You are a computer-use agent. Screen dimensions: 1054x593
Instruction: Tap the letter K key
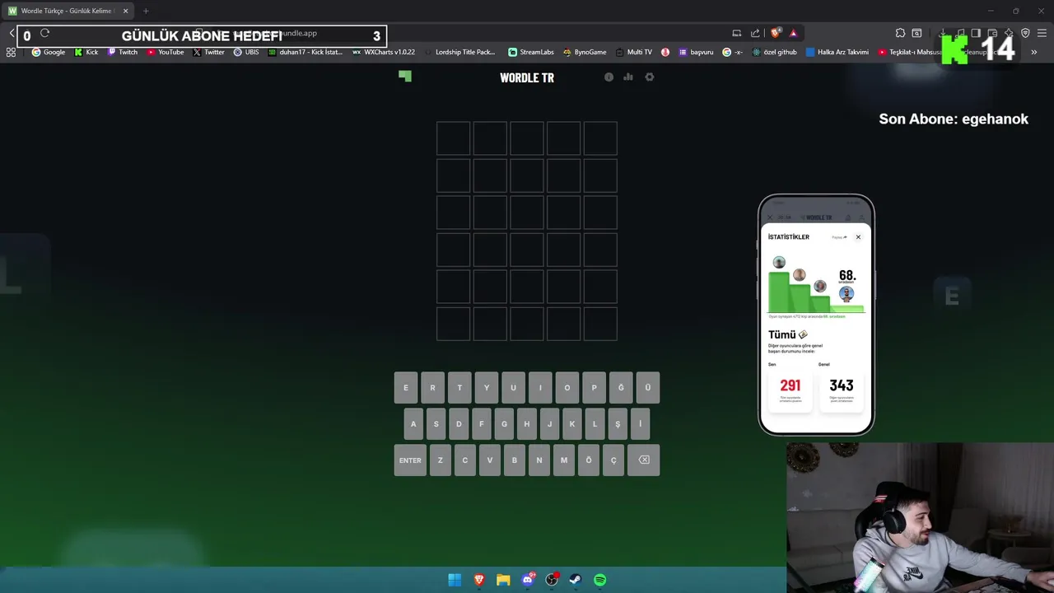click(572, 424)
